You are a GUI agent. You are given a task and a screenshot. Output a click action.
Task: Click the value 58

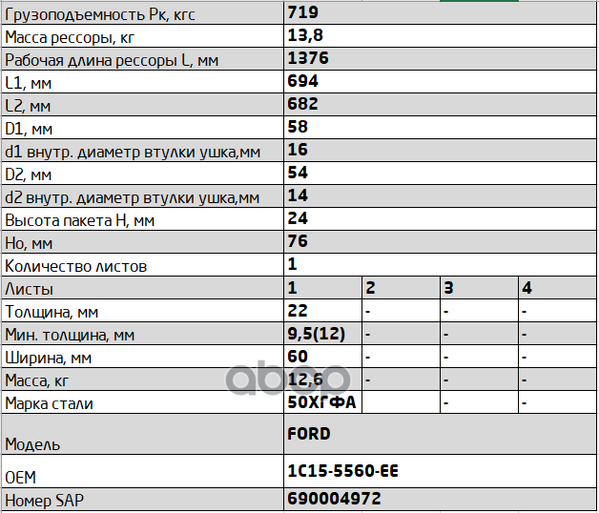298,127
